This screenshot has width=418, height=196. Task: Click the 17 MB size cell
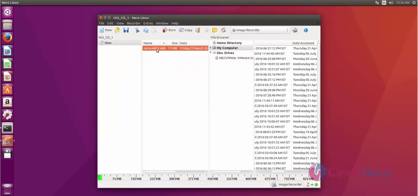click(173, 48)
